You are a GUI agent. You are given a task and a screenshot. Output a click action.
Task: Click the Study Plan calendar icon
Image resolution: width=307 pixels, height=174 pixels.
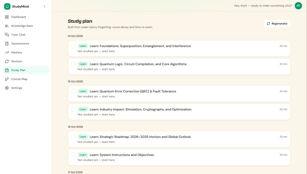tap(7, 70)
